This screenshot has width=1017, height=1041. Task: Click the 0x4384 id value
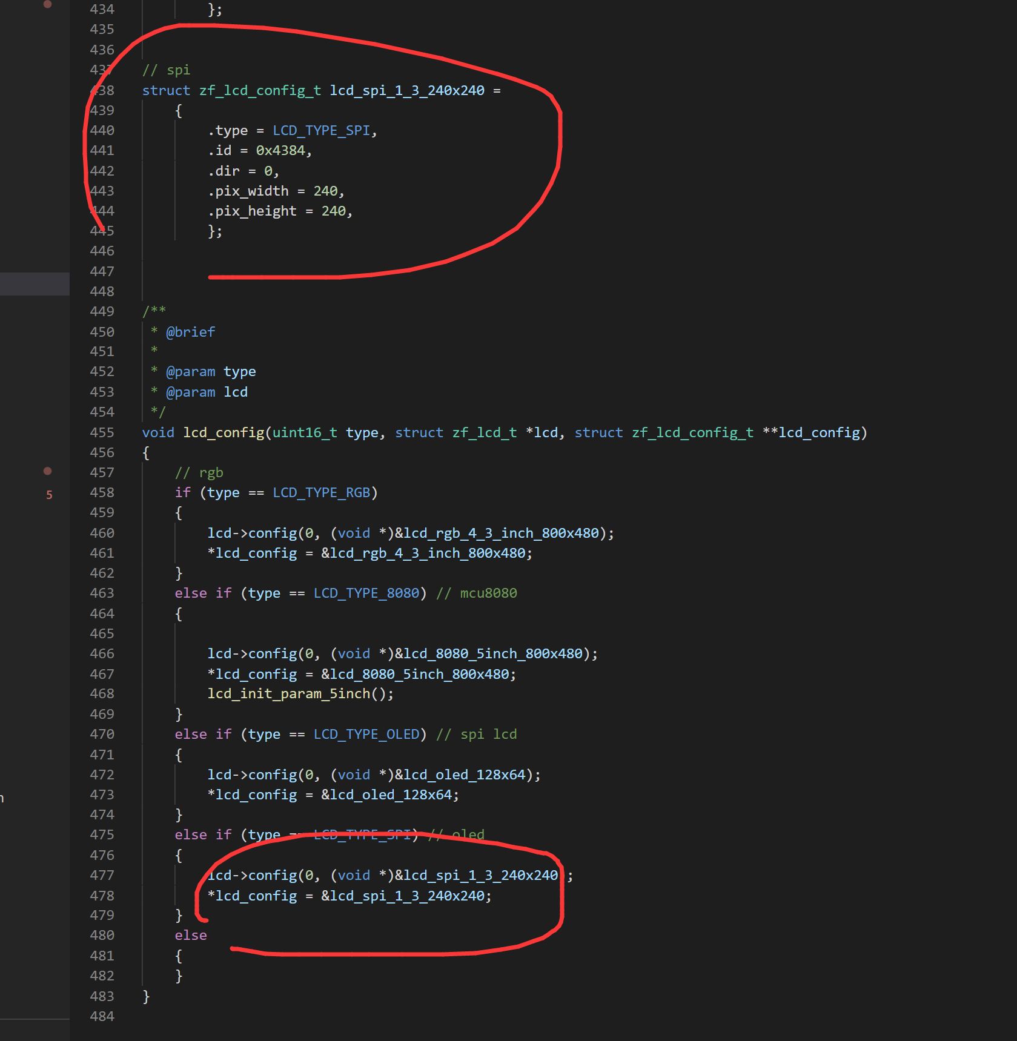tap(280, 151)
